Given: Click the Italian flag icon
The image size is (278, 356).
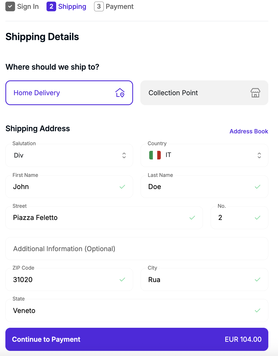Looking at the screenshot, I should tap(155, 155).
